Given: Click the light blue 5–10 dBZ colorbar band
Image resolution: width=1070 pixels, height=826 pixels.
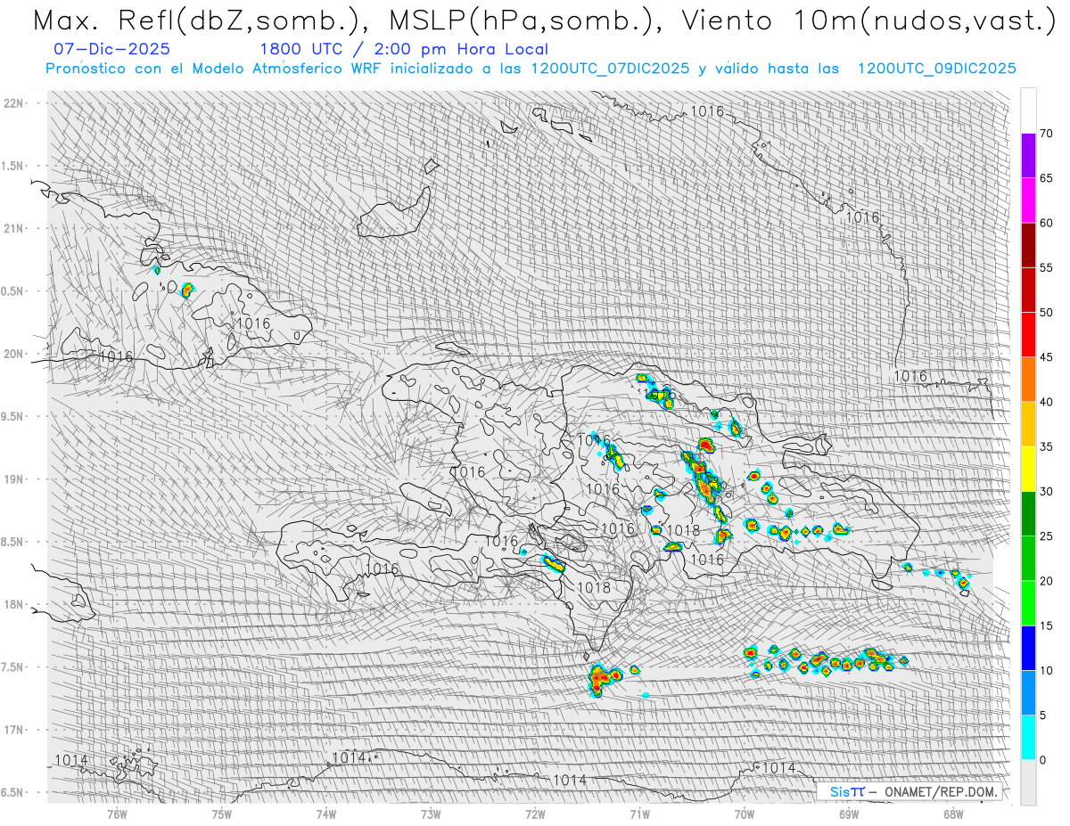Looking at the screenshot, I should (x=1028, y=692).
